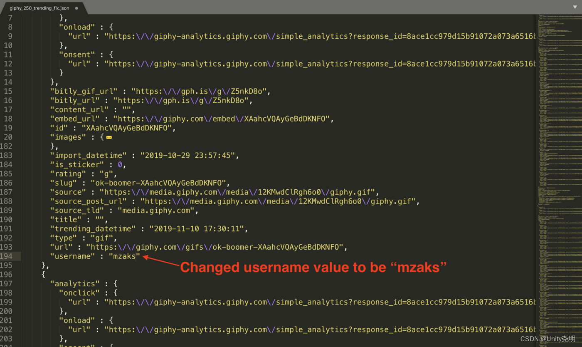Image resolution: width=582 pixels, height=347 pixels.
Task: Click the "trending_datetime" key
Action: point(93,228)
